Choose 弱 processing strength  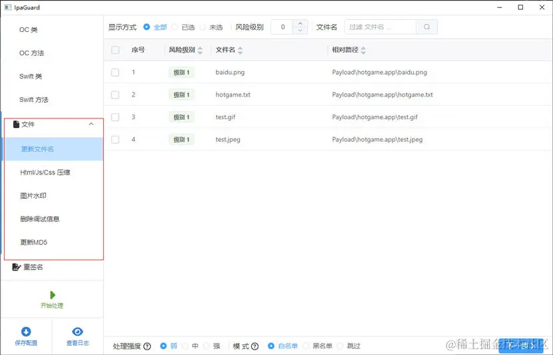pyautogui.click(x=163, y=346)
